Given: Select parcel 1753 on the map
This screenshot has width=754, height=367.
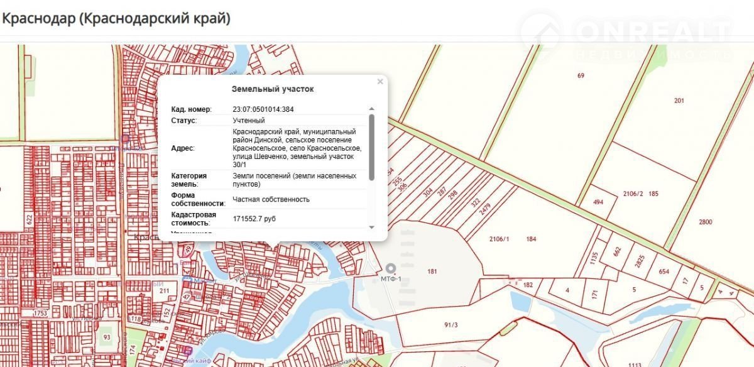Looking at the screenshot, I should [x=41, y=313].
